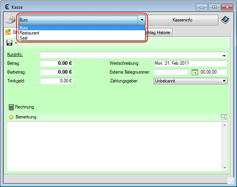Open the Zahlungsgeber dropdown
Image resolution: width=237 pixels, height=187 pixels.
point(224,81)
